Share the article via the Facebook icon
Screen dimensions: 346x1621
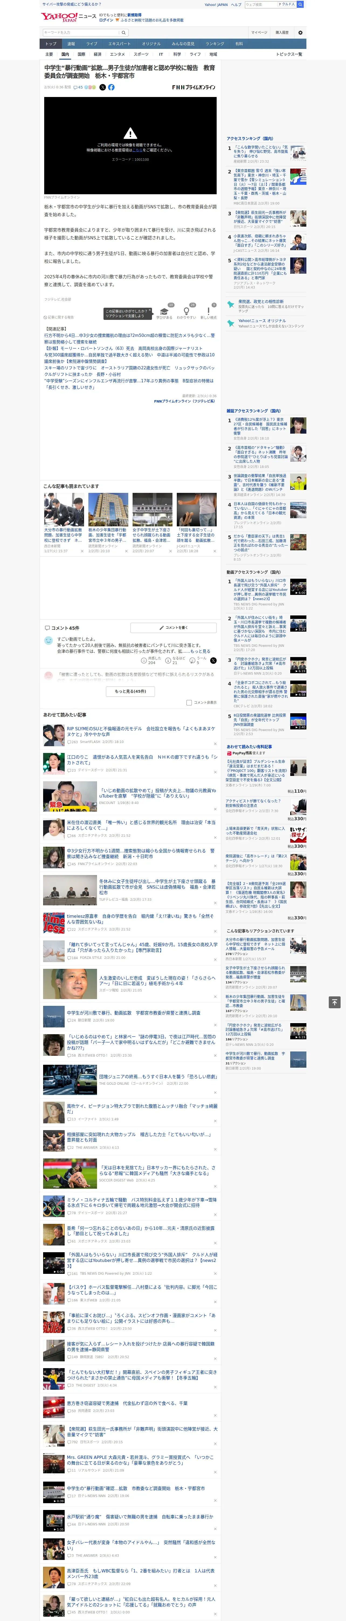(x=111, y=88)
